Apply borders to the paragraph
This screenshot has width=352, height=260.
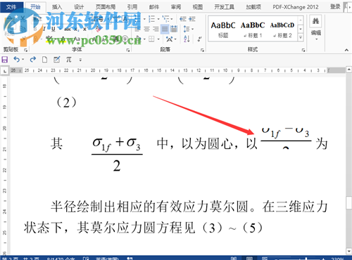(x=151, y=39)
